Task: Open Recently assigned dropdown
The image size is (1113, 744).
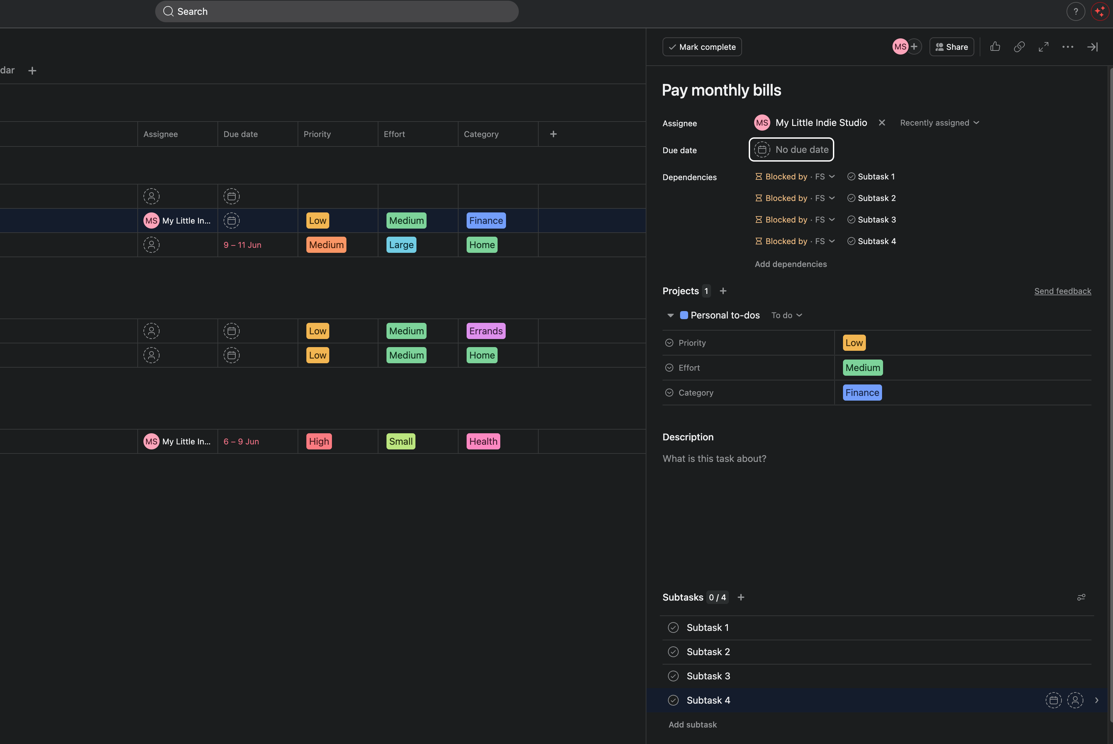Action: [939, 123]
